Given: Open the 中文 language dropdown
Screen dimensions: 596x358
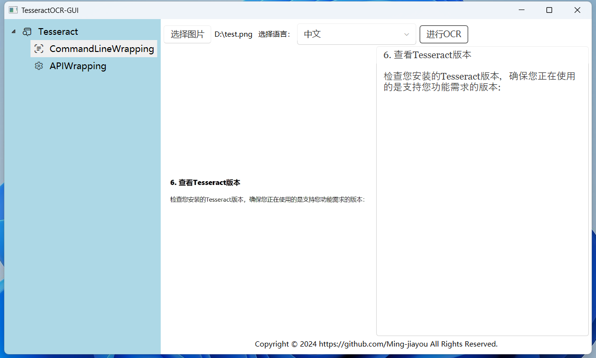Looking at the screenshot, I should click(x=356, y=34).
